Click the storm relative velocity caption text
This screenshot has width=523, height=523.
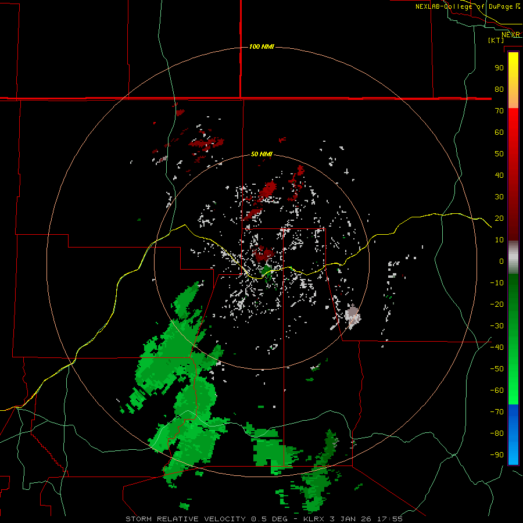(x=264, y=519)
